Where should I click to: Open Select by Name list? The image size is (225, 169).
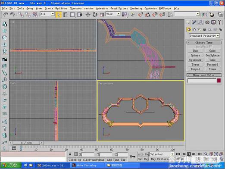point(66,15)
